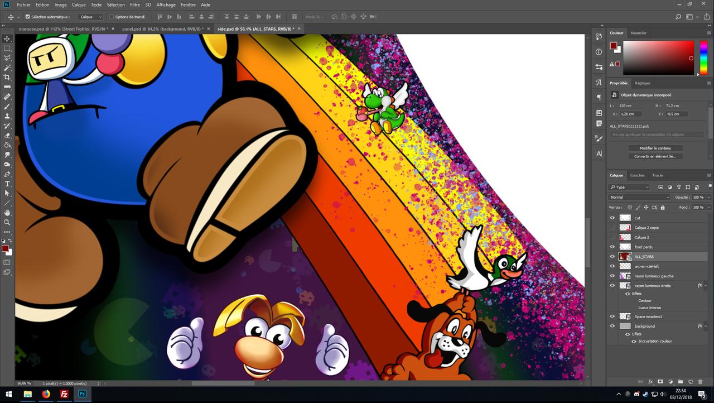The height and width of the screenshot is (403, 714).
Task: Create a new layer group folder
Action: [681, 382]
